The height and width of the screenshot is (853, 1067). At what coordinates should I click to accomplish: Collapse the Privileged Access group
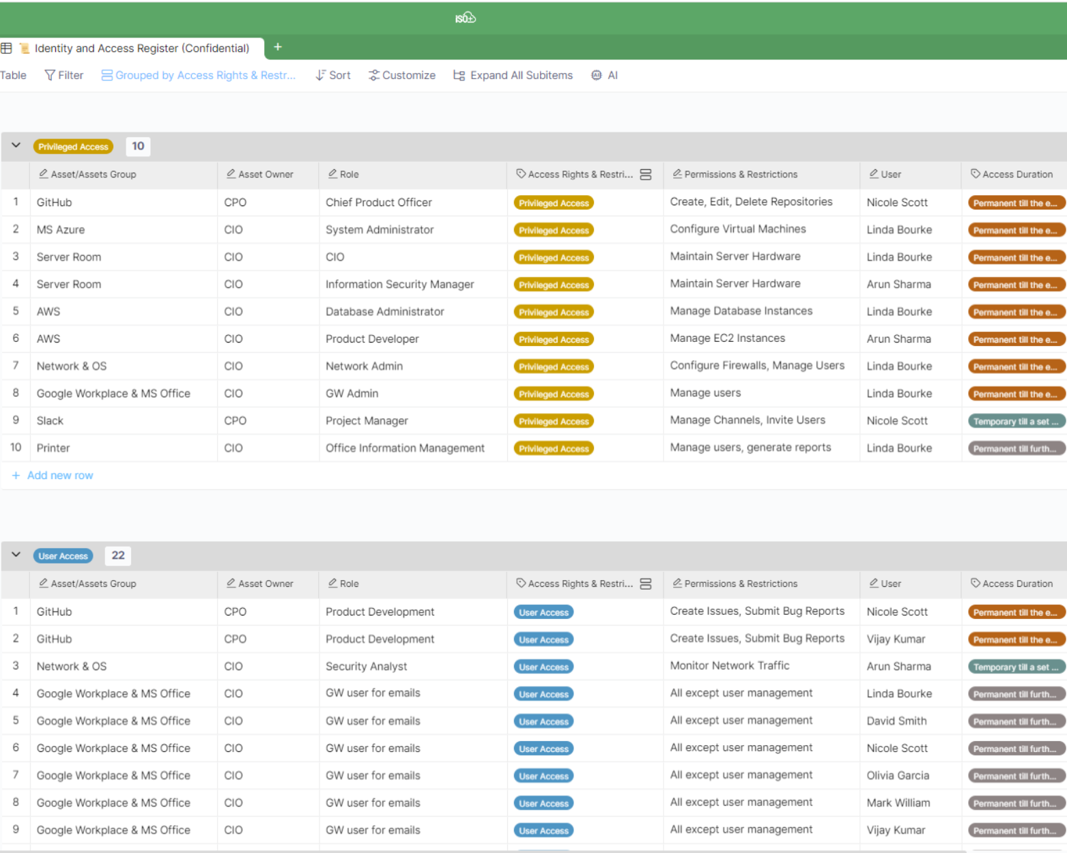(x=16, y=145)
